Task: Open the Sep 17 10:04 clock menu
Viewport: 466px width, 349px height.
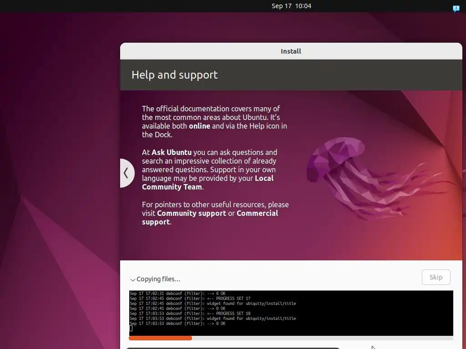Action: click(291, 6)
